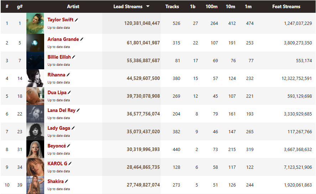Sort by the Lead Streams column header

coord(128,6)
